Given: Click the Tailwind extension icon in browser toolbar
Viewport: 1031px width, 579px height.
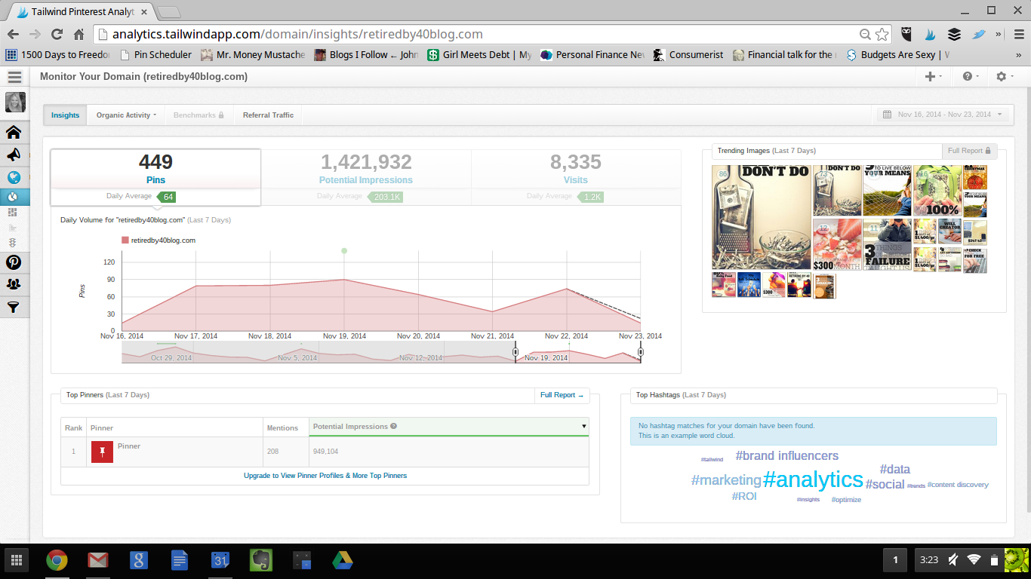Looking at the screenshot, I should coord(931,34).
